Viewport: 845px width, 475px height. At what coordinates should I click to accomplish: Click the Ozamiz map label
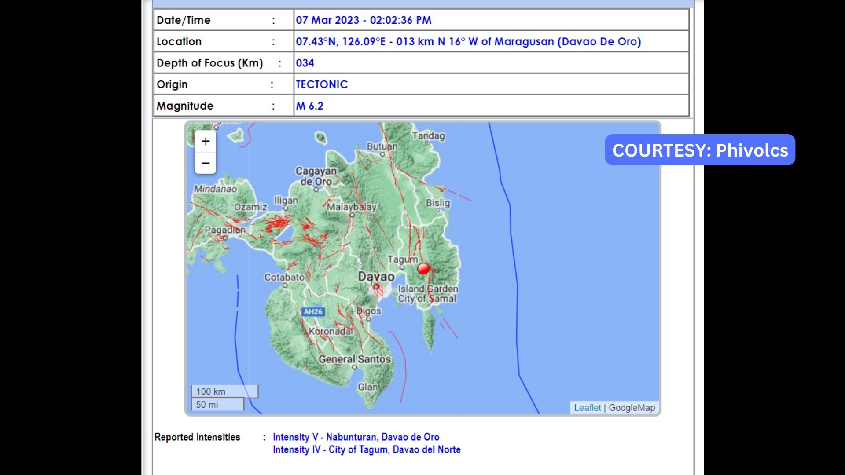[x=250, y=207]
